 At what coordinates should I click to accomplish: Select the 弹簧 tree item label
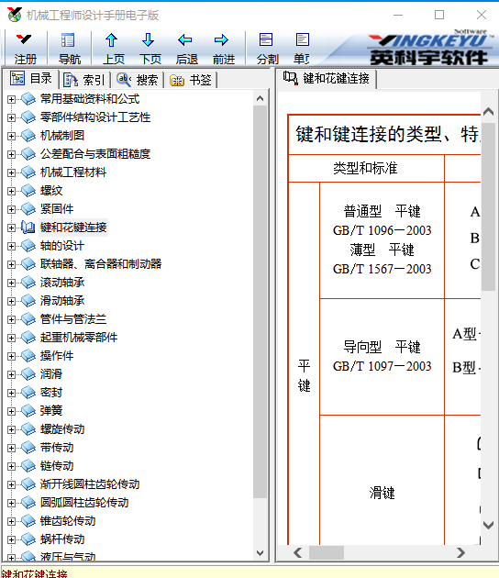51,411
